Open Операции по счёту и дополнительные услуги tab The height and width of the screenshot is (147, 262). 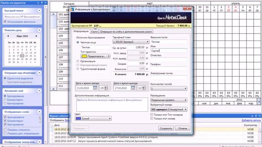pos(126,31)
